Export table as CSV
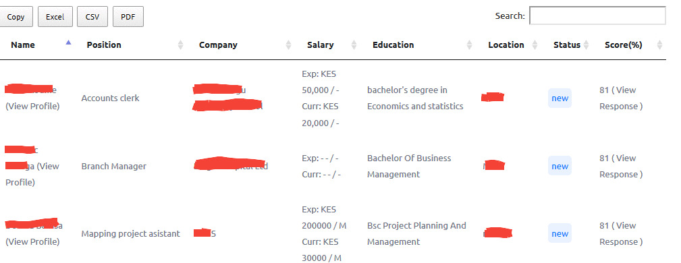681x263 pixels. click(x=92, y=17)
